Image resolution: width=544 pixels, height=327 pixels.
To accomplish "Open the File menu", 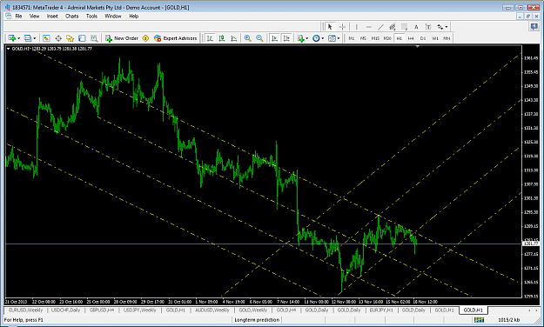I will (x=18, y=16).
